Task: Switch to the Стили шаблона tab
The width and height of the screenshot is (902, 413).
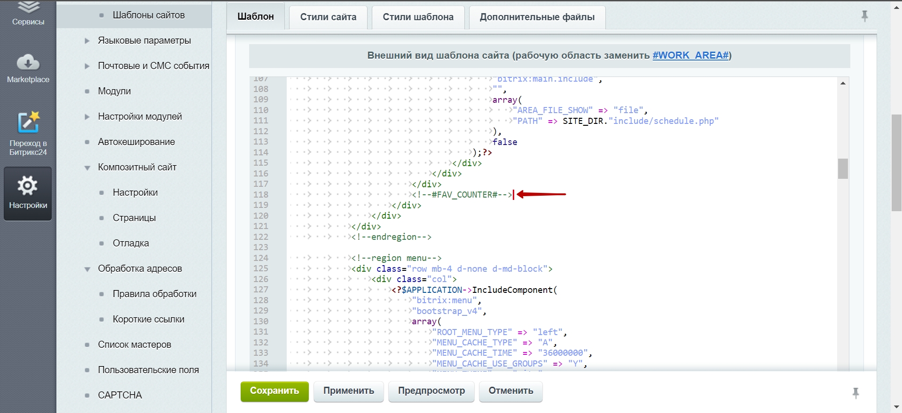Action: [418, 17]
